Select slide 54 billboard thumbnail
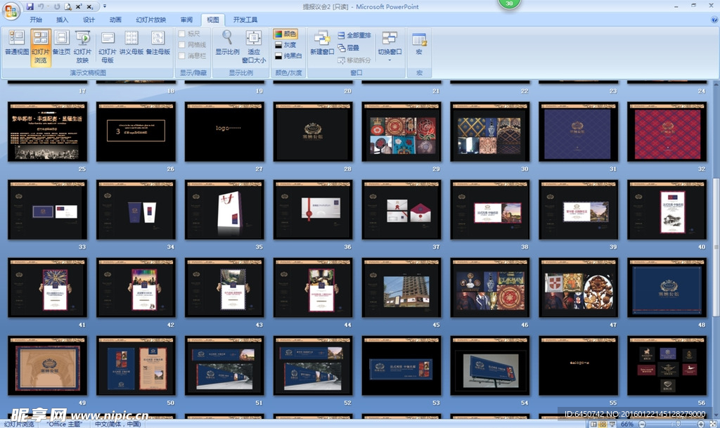The height and width of the screenshot is (428, 720). (490, 365)
